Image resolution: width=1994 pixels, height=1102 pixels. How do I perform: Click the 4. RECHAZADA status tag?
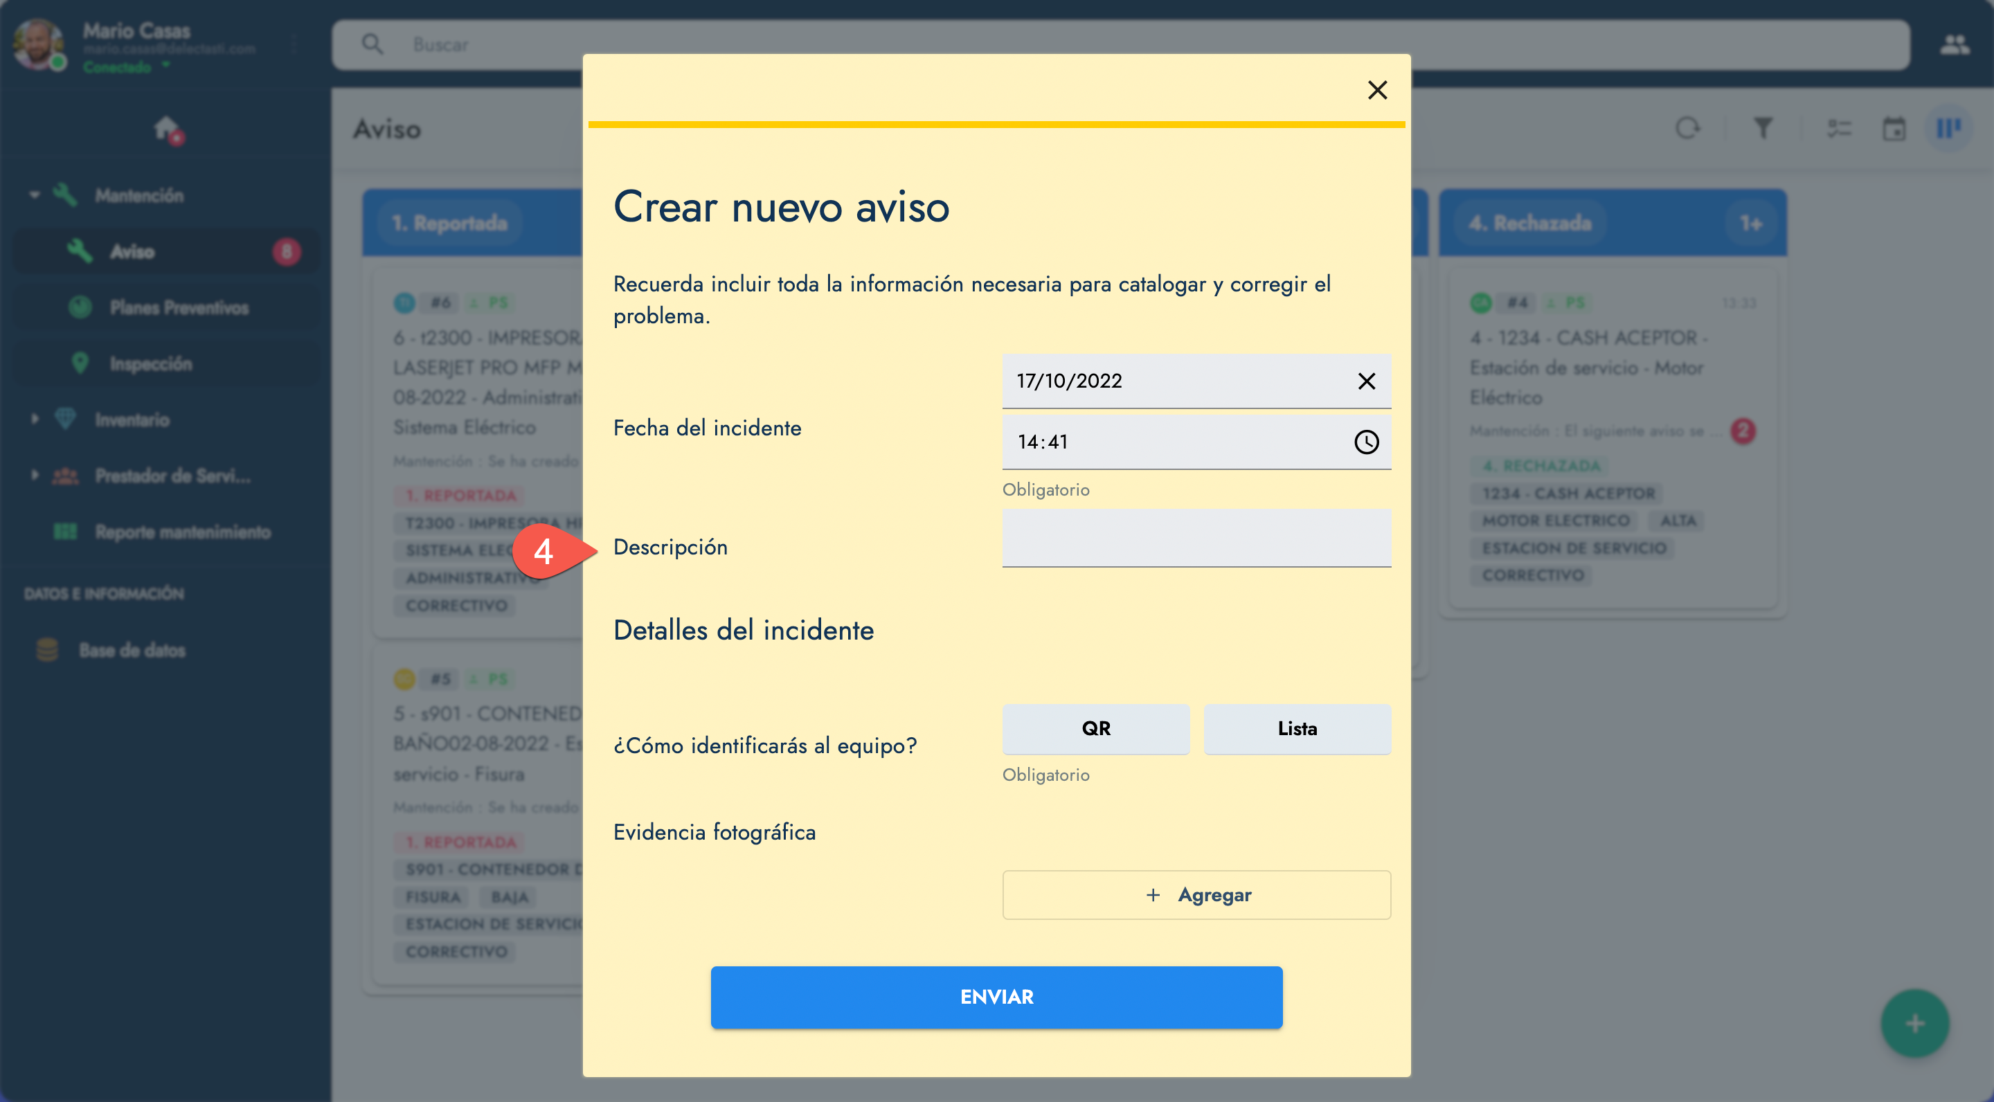(1540, 465)
